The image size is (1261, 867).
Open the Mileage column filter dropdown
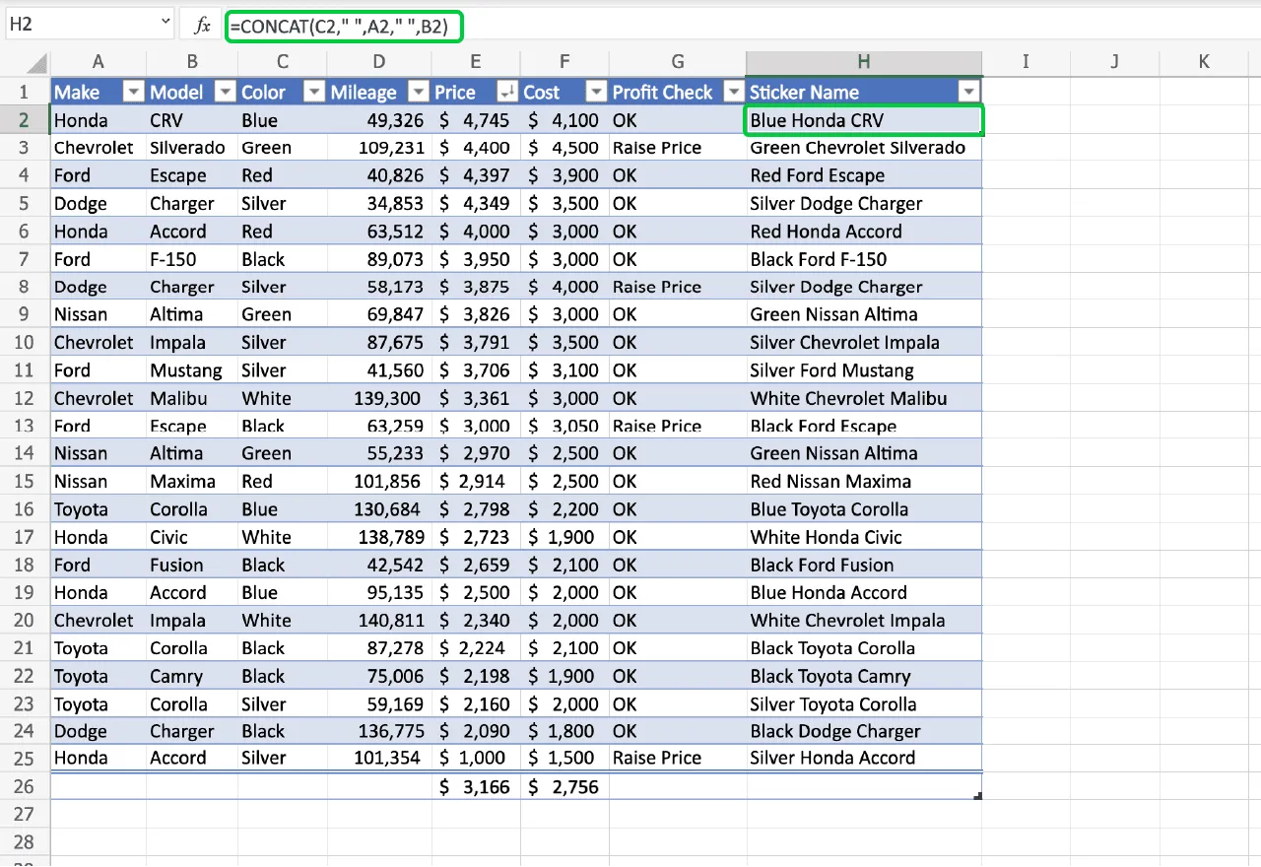point(419,93)
